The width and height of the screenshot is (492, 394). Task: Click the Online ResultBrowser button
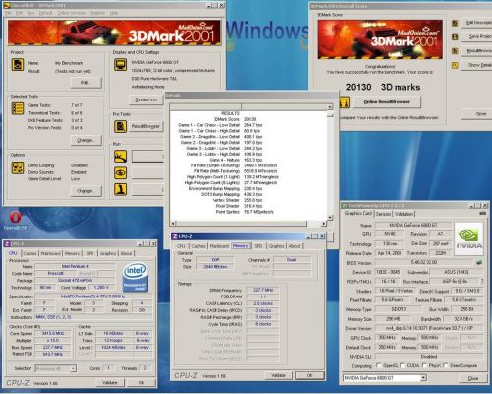[387, 102]
